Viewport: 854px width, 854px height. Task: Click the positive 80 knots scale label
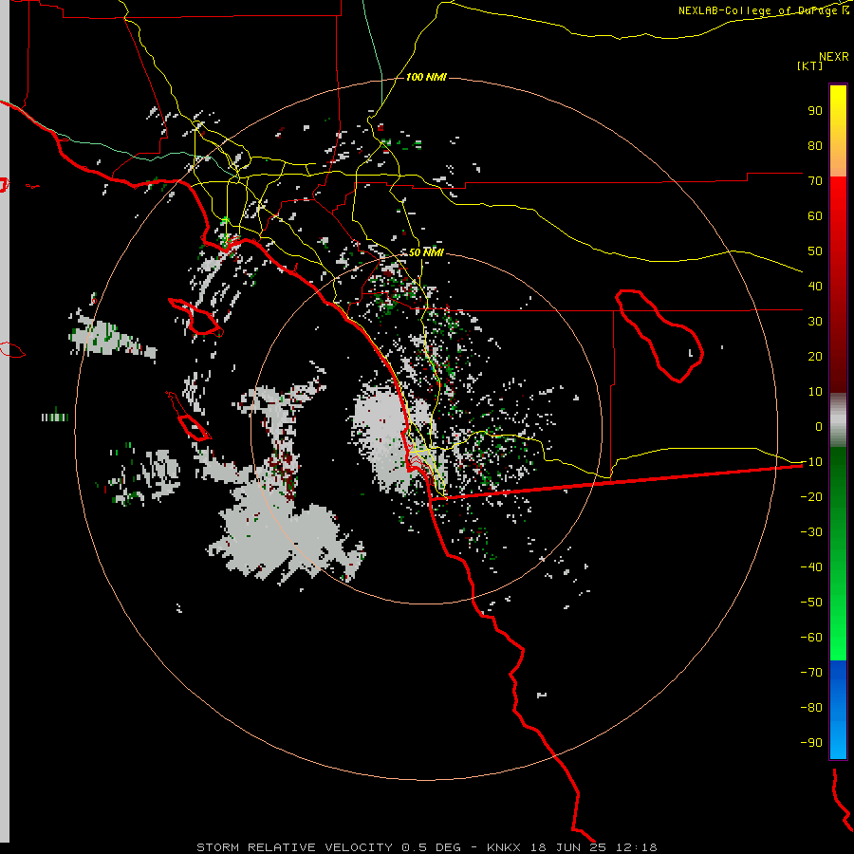(815, 146)
